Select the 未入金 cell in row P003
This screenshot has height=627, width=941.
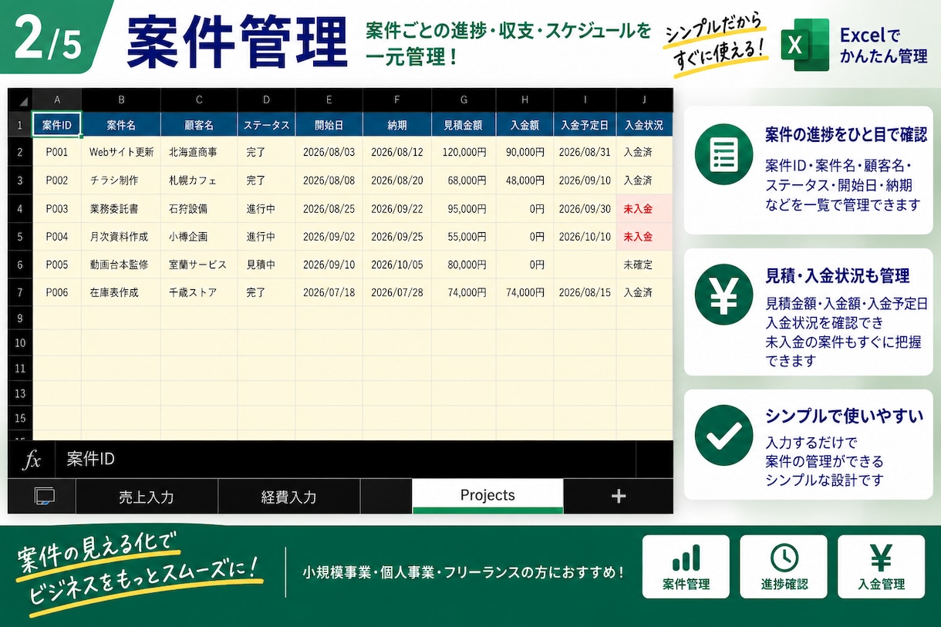click(x=644, y=208)
